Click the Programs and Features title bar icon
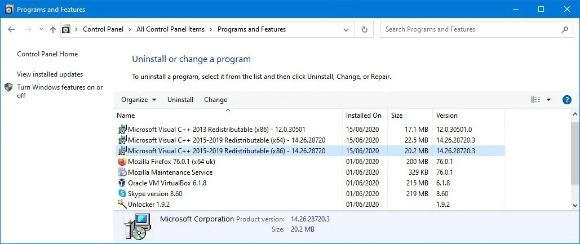The width and height of the screenshot is (580, 244). click(10, 9)
